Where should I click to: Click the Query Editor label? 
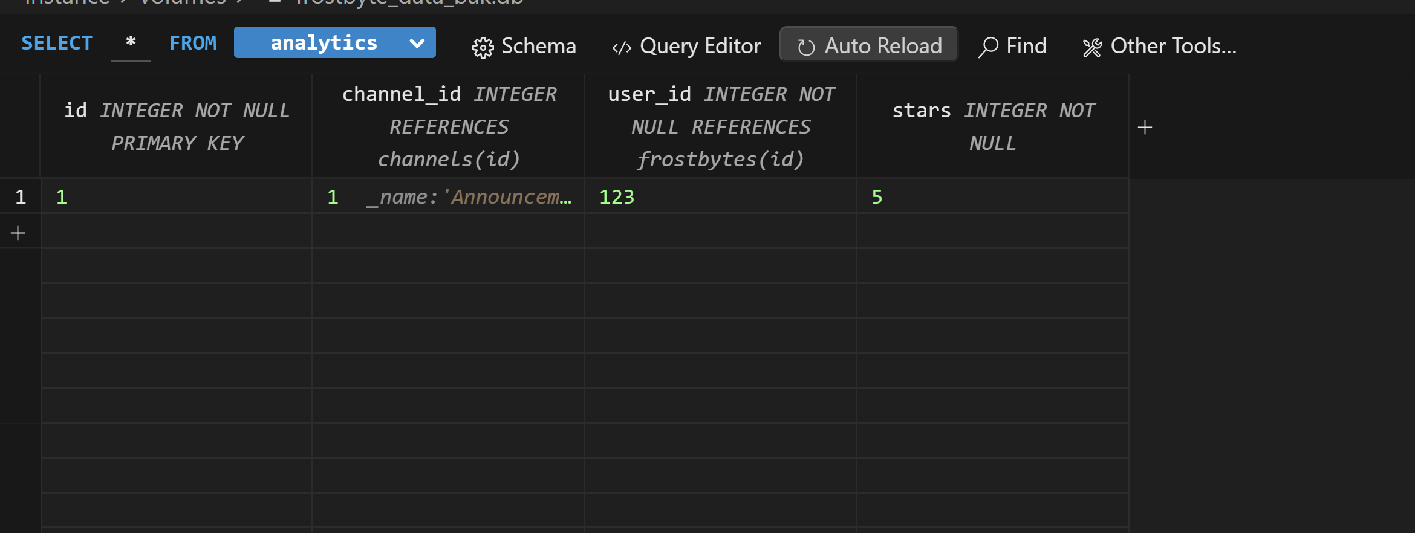700,46
